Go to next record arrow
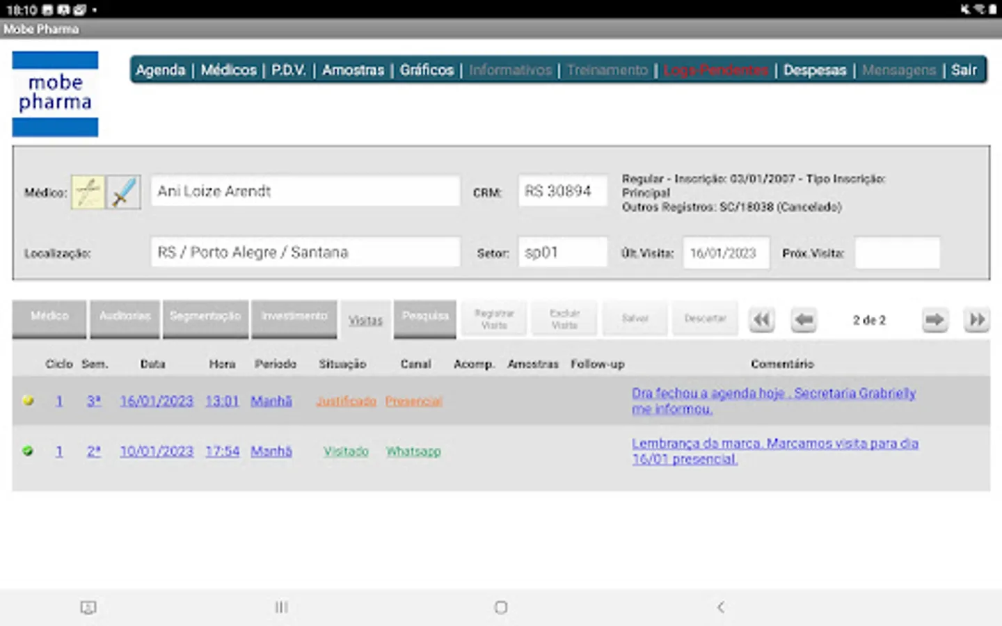The image size is (1002, 626). [x=935, y=320]
